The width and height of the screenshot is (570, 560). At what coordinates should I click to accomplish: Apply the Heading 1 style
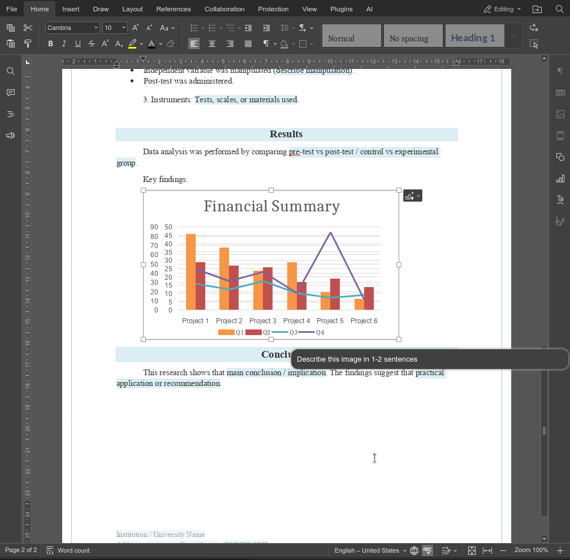473,38
